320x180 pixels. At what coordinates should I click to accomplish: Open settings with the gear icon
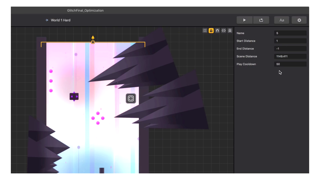pyautogui.click(x=299, y=20)
